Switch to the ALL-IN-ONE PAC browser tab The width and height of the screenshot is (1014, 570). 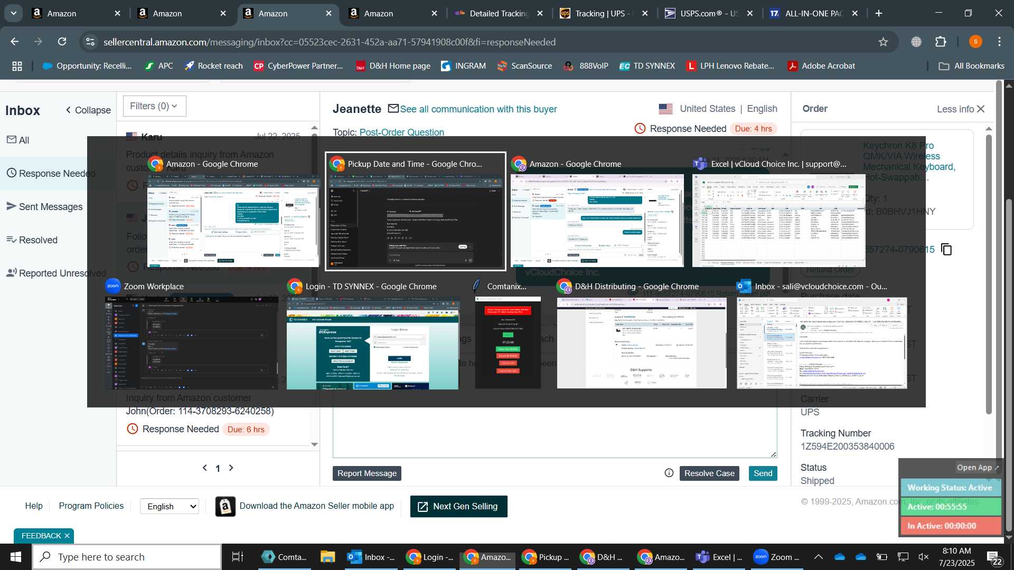pyautogui.click(x=814, y=13)
